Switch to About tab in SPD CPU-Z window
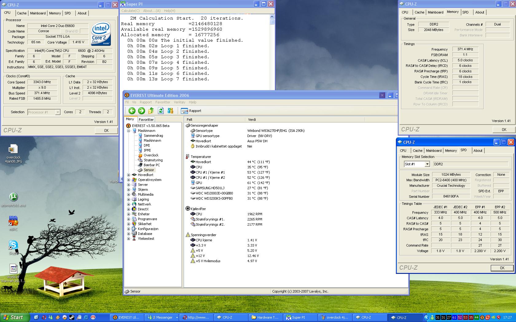 [478, 151]
